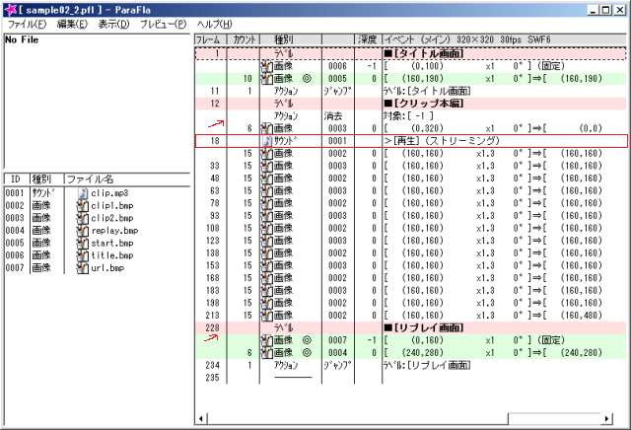Click the 深度 column header
The height and width of the screenshot is (430, 631).
point(368,39)
